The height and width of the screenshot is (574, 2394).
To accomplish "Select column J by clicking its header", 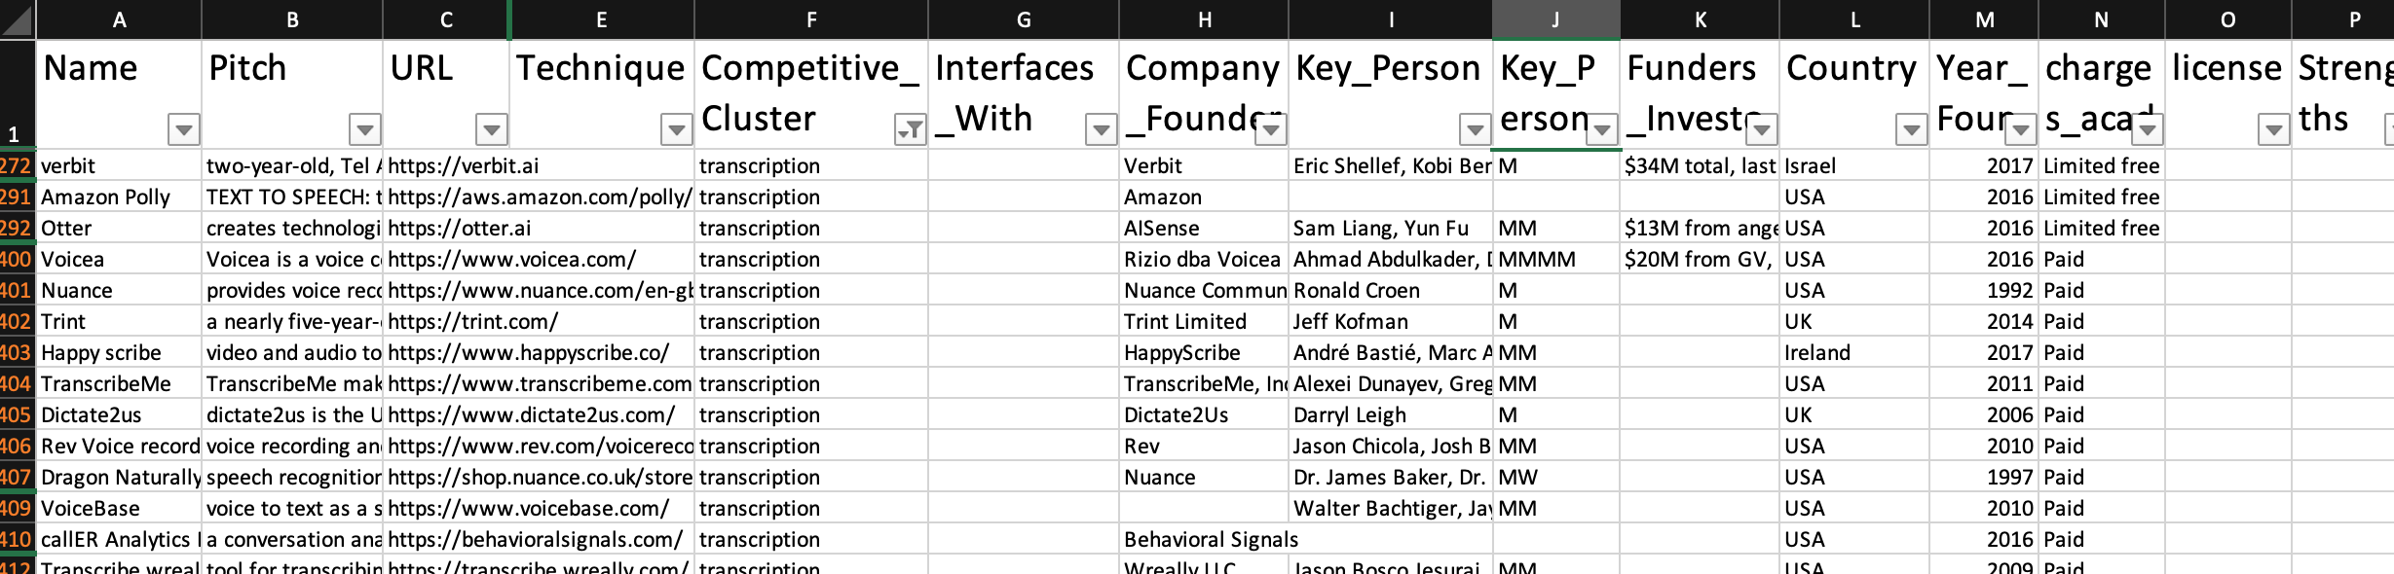I will pyautogui.click(x=1555, y=19).
